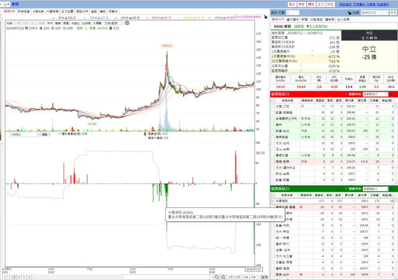Open the period dropdown arrow after 3年

coord(258,277)
